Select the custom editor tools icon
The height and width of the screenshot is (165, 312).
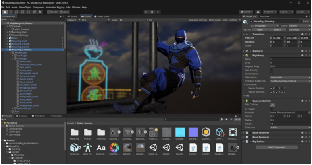40,12
